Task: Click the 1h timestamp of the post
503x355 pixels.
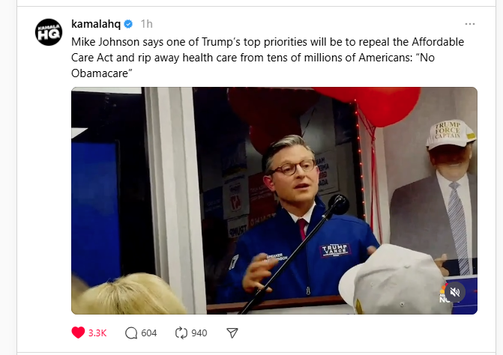Action: 147,24
